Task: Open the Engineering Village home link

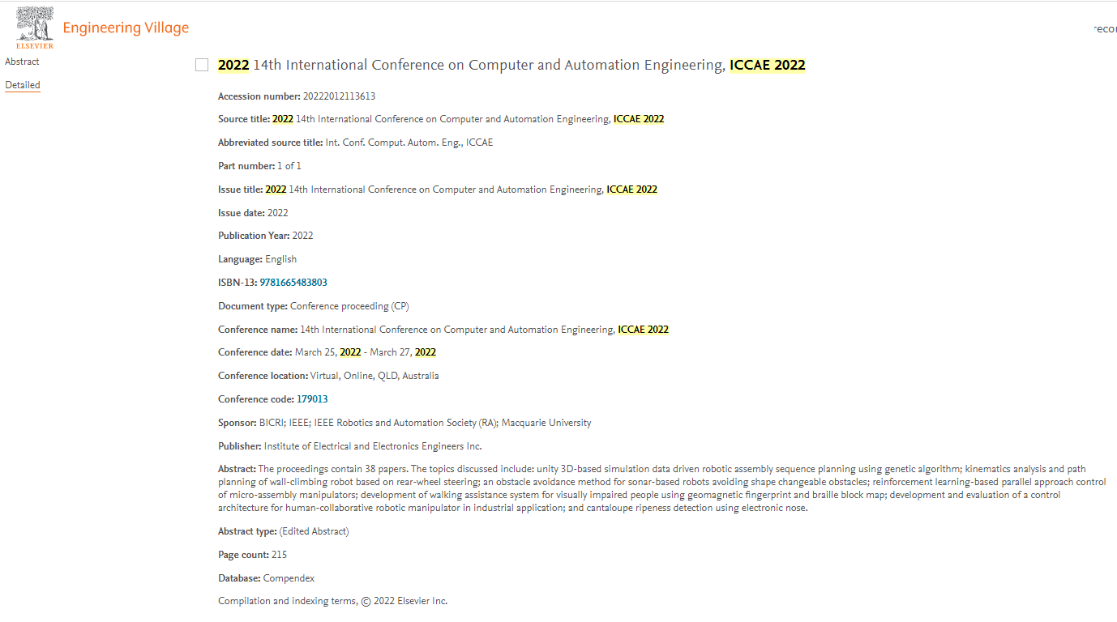Action: pyautogui.click(x=126, y=28)
